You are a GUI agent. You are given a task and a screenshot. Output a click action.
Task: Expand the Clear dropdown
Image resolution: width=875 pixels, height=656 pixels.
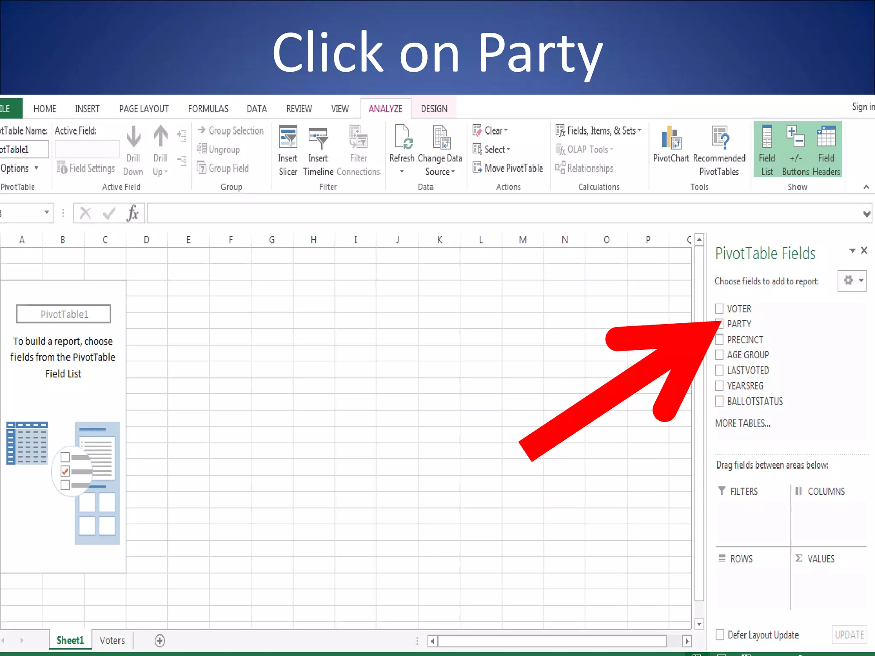point(490,131)
